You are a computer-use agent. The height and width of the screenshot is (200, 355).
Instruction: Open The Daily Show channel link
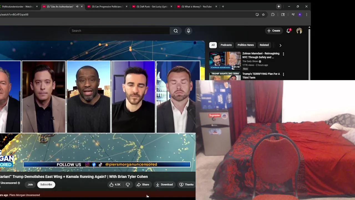point(250,61)
